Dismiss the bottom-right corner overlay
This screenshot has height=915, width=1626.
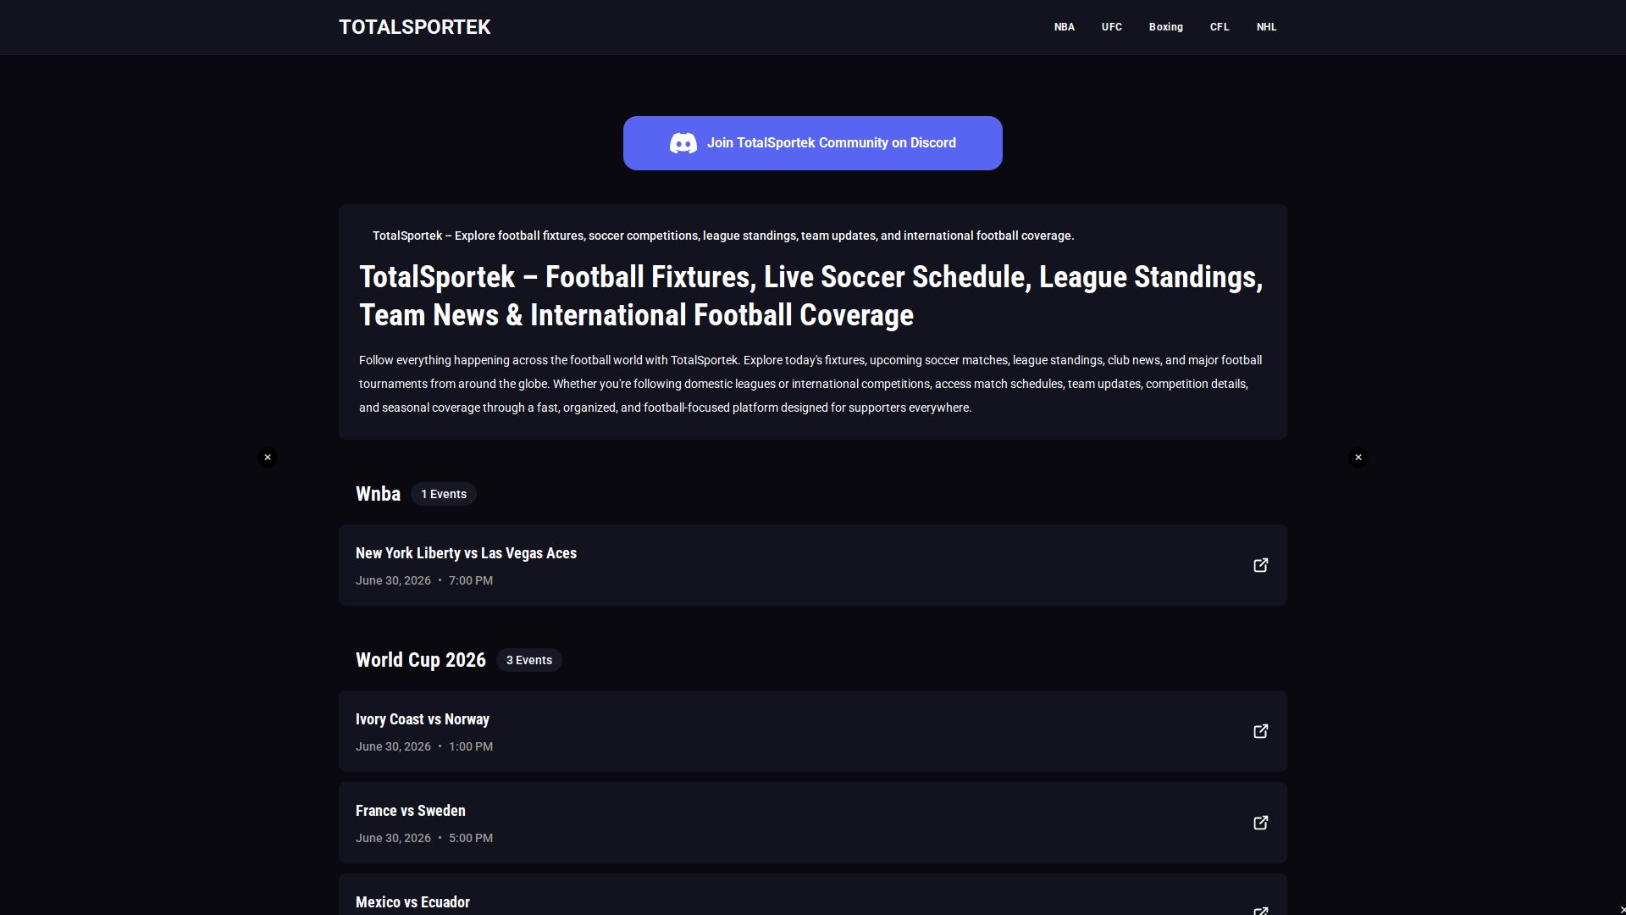click(1622, 909)
